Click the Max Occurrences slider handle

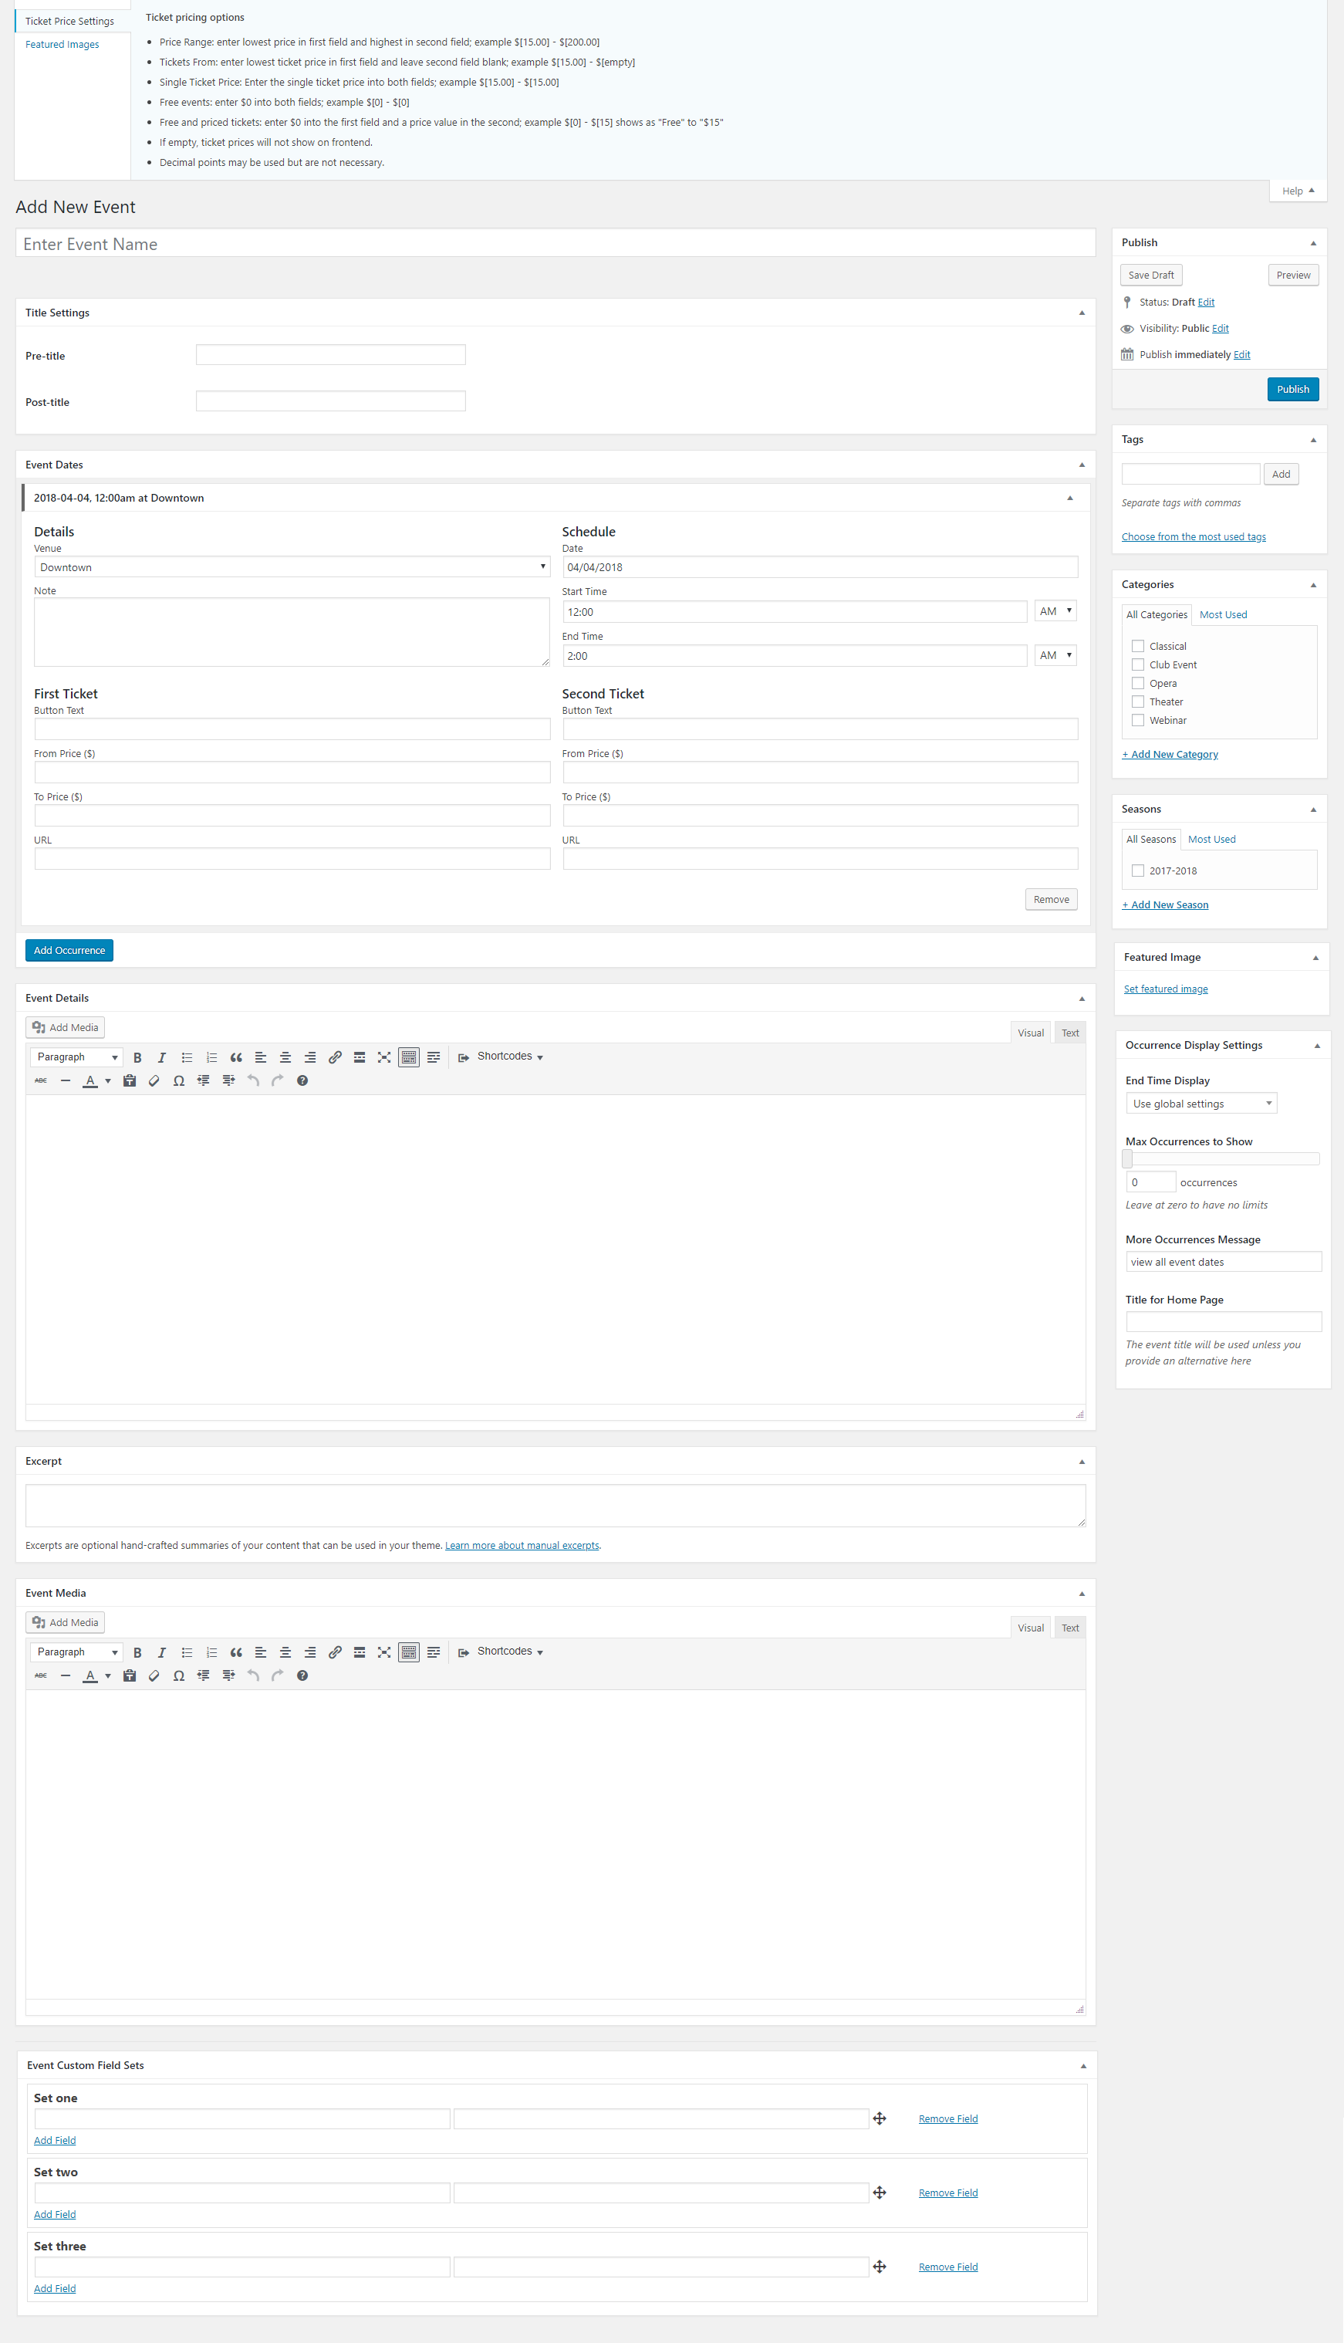coord(1127,1158)
